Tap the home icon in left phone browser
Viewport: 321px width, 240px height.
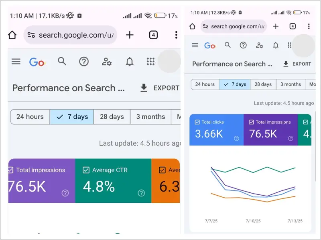pyautogui.click(x=12, y=35)
